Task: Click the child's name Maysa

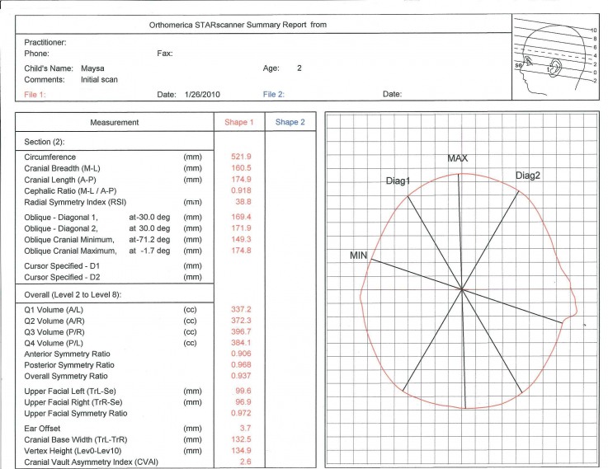Action: (x=92, y=68)
